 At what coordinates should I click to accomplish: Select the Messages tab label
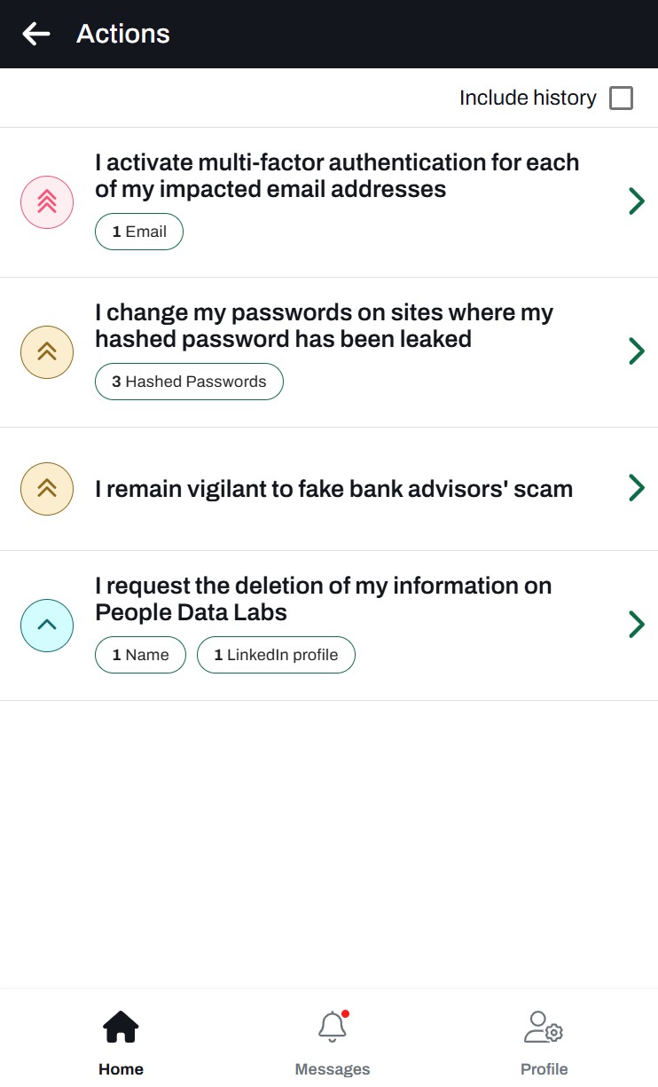pyautogui.click(x=333, y=1069)
